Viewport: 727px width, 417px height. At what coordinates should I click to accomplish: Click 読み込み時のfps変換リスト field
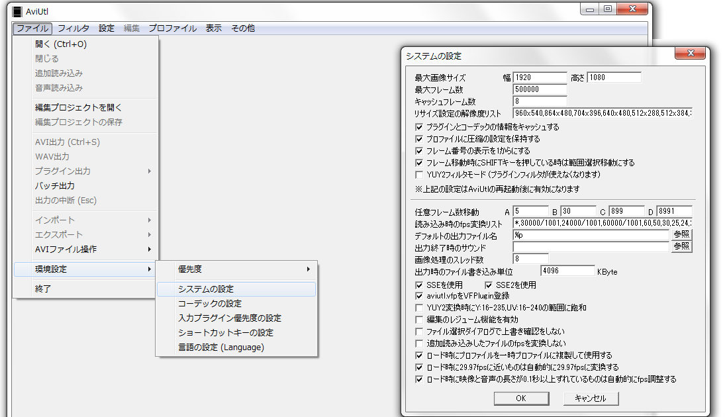(603, 223)
